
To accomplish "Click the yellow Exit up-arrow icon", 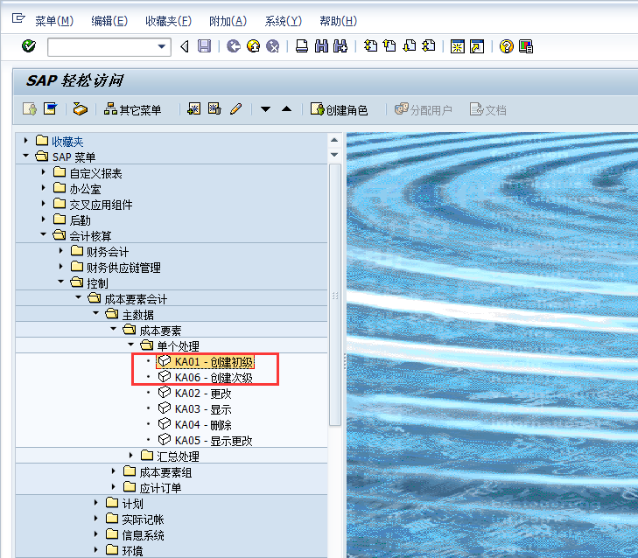I will point(254,46).
